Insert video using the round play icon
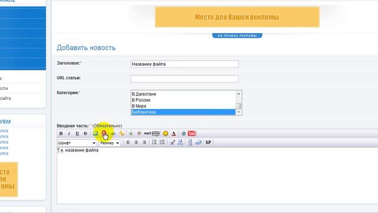This screenshot has width=378, height=213. point(139,133)
